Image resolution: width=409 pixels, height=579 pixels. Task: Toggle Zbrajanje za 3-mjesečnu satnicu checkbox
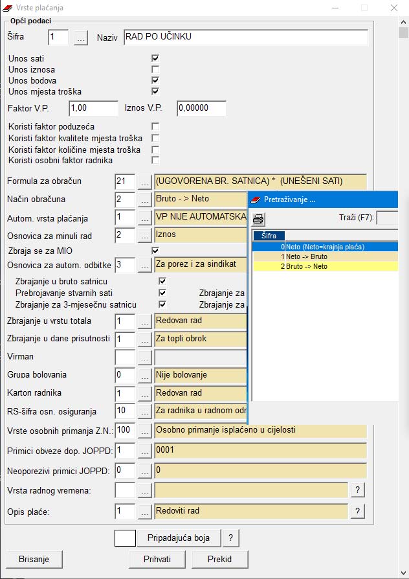[162, 304]
